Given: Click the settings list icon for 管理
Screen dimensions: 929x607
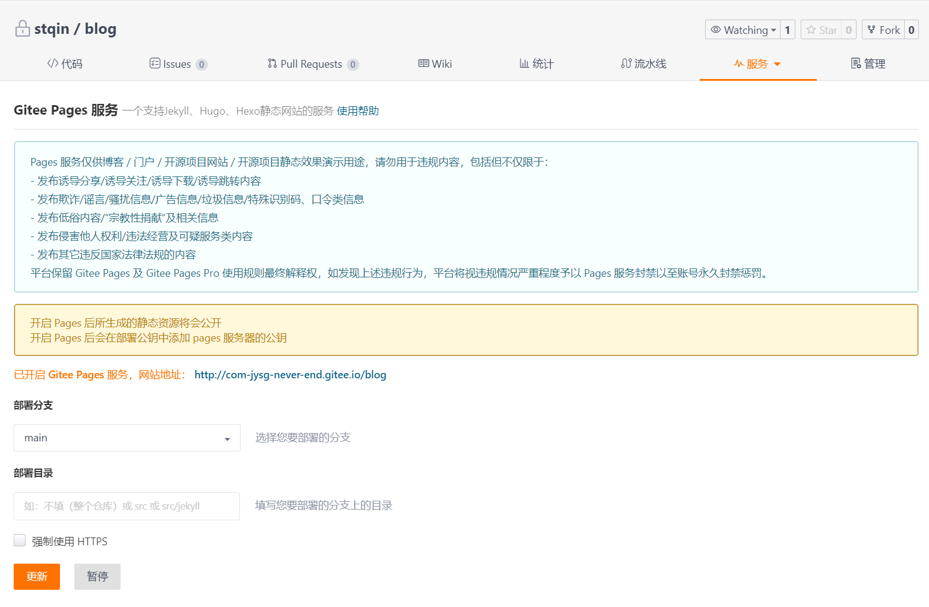Looking at the screenshot, I should [x=856, y=64].
